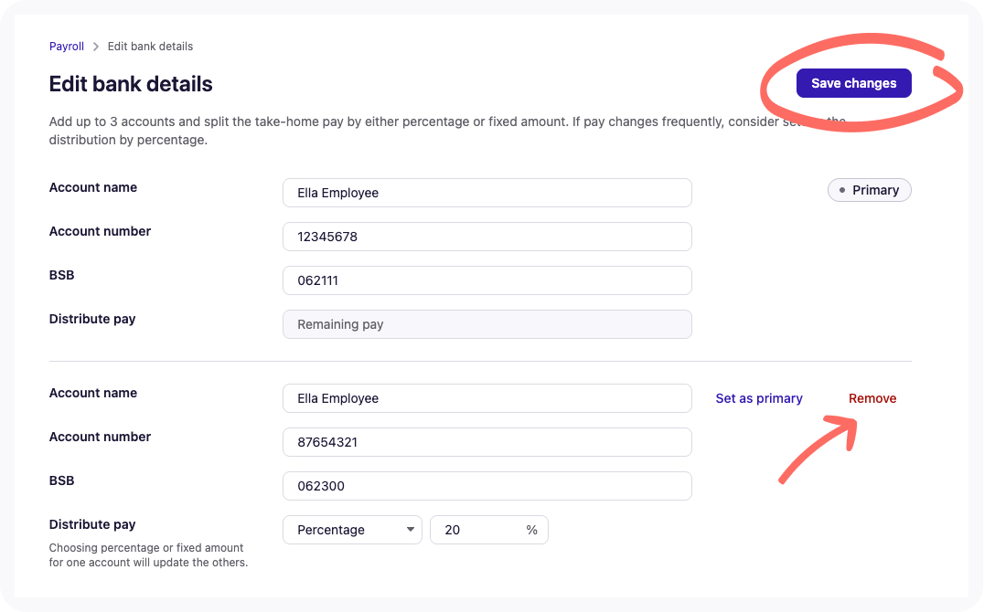Focus the first Account name field
Viewport: 984px width, 612px height.
(x=487, y=193)
